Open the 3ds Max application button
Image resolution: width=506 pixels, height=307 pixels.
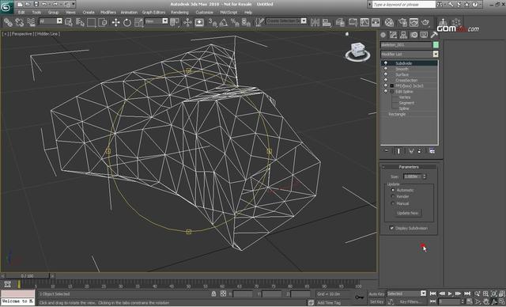6,7
